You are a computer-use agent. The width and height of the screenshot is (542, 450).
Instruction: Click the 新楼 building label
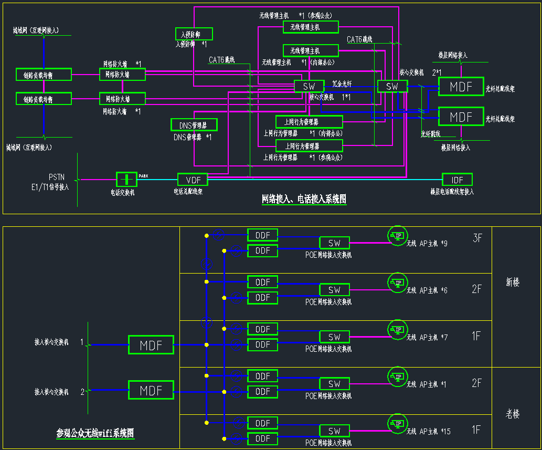coord(513,282)
